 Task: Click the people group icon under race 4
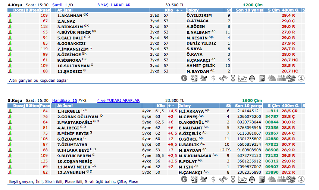click(x=282, y=78)
